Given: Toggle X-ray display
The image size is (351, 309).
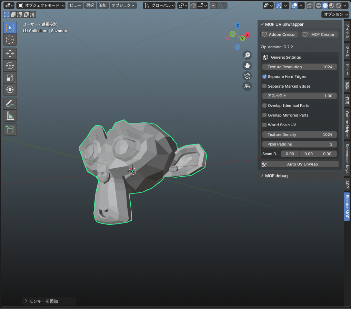Looking at the screenshot, I should point(310,6).
